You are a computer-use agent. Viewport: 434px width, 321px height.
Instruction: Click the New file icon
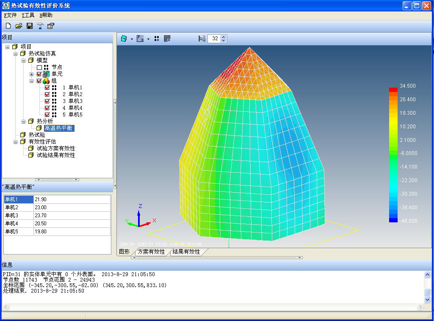[x=8, y=26]
